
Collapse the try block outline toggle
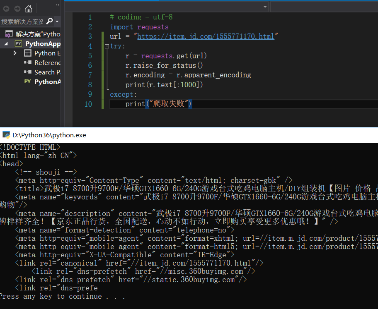pyautogui.click(x=107, y=46)
